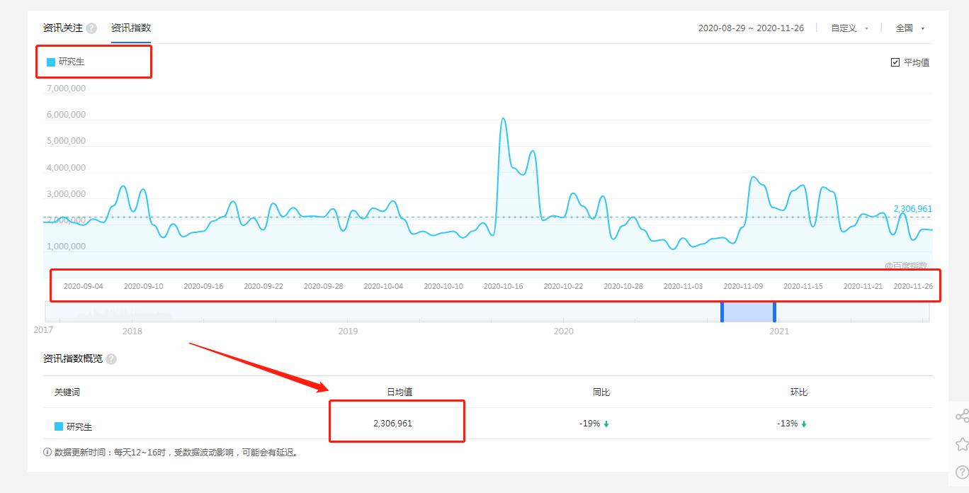Click the 2020-09-04 date on x-axis
Viewport: 969px width, 493px height.
pos(83,286)
